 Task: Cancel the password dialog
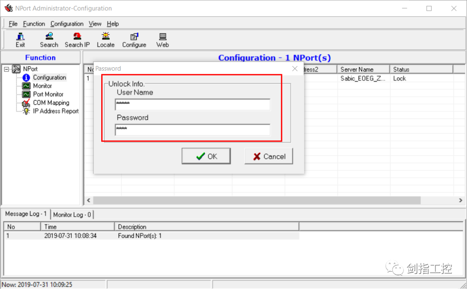coord(269,156)
